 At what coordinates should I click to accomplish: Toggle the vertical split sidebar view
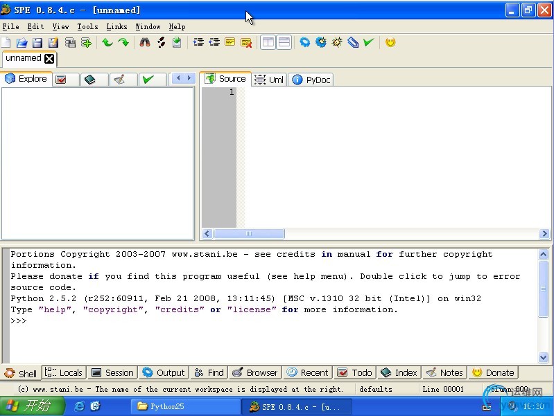pyautogui.click(x=268, y=43)
